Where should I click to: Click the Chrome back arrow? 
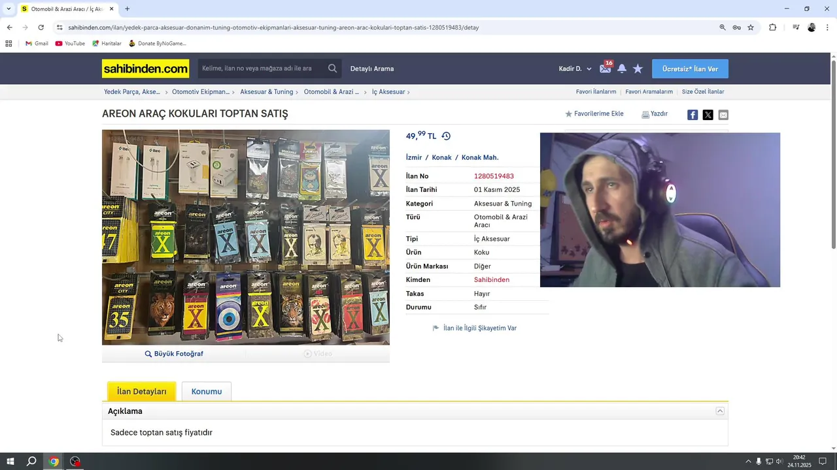[x=9, y=27]
